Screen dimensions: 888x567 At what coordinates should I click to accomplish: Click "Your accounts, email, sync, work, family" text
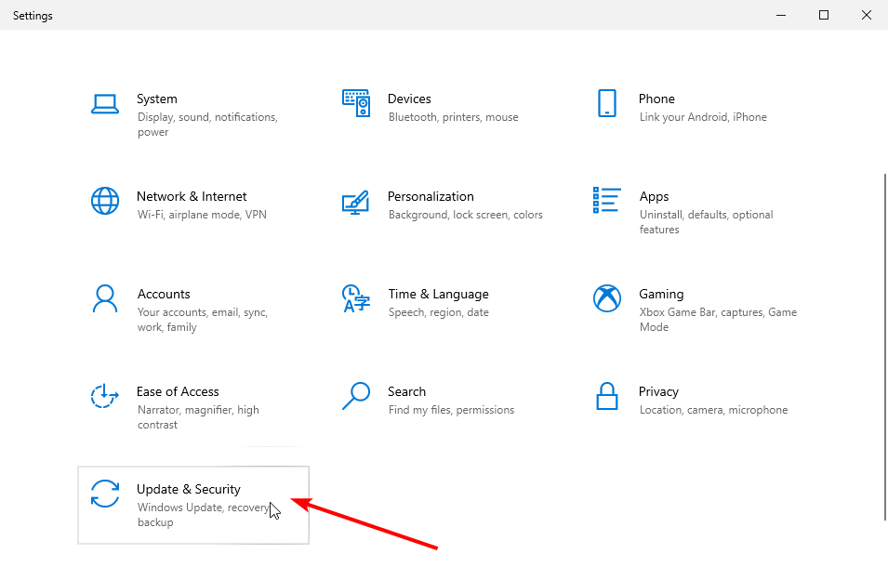(202, 320)
